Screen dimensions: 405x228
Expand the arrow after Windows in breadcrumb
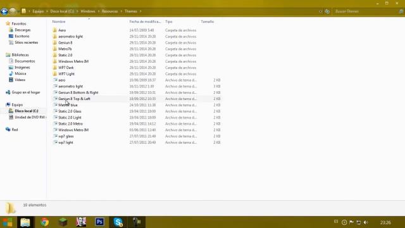(99, 11)
